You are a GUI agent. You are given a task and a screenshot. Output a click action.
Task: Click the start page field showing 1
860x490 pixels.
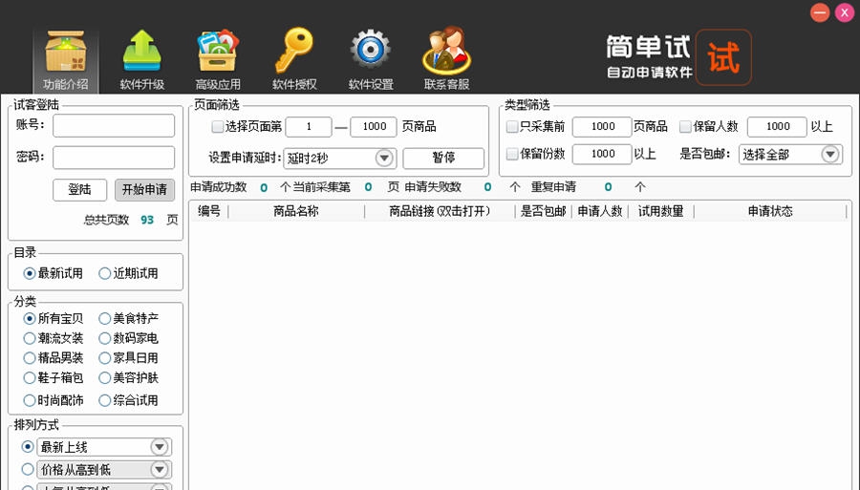tap(309, 127)
